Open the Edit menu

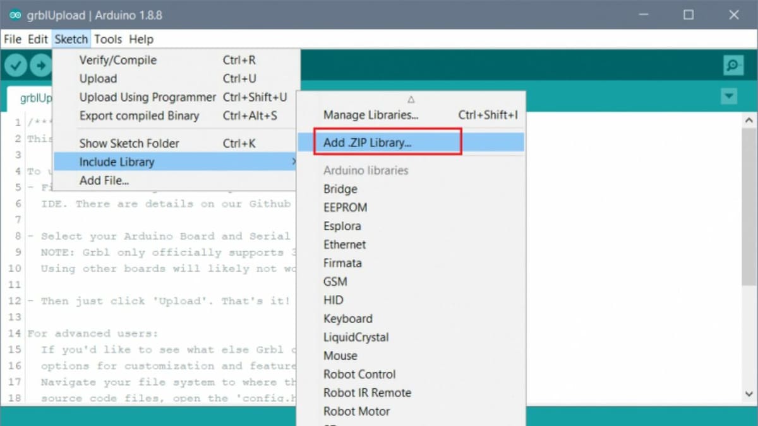38,39
